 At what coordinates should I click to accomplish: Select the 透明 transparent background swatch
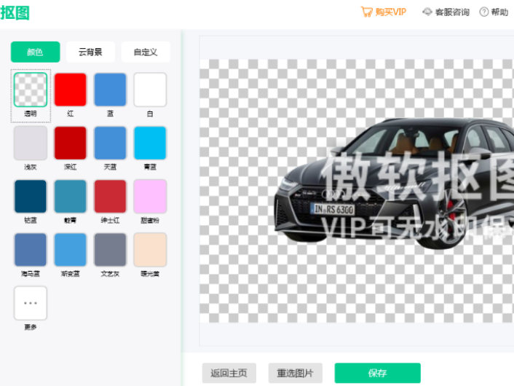[31, 90]
